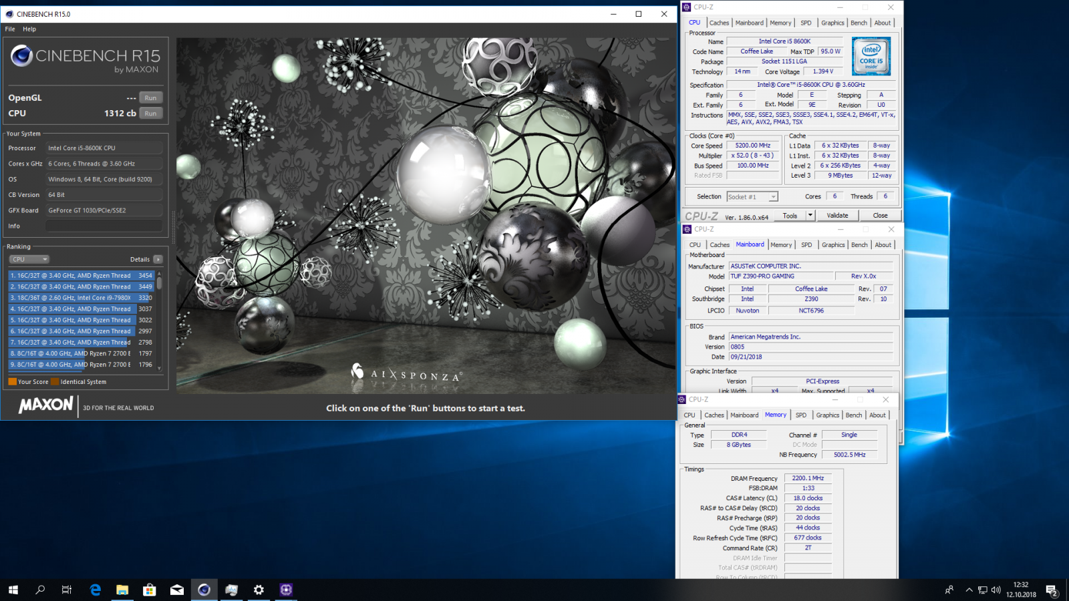Image resolution: width=1069 pixels, height=601 pixels.
Task: Open the Socket #1 selection dropdown
Action: 752,197
